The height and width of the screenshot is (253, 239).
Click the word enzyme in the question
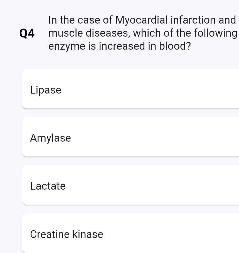pos(67,46)
